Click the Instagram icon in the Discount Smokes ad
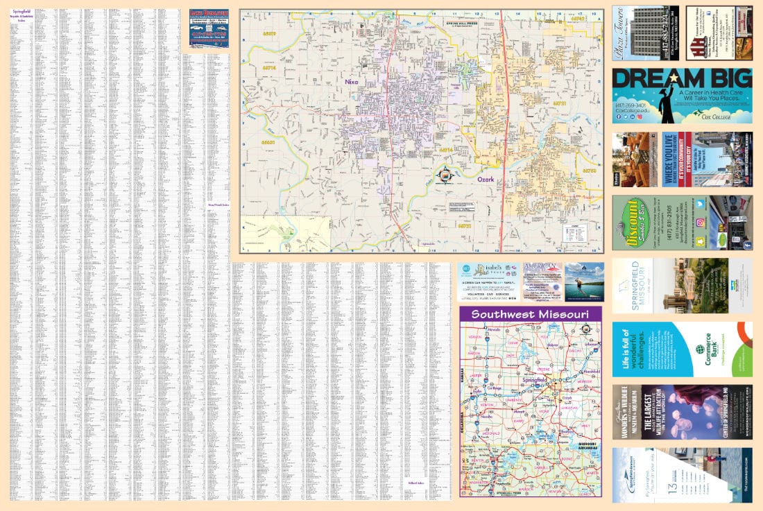This screenshot has height=511, width=763. (x=701, y=223)
